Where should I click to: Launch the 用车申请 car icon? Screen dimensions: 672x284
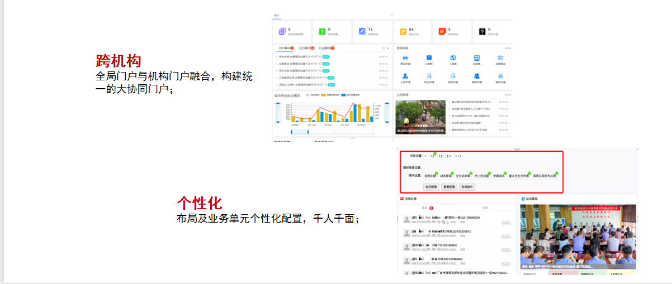tap(405, 59)
